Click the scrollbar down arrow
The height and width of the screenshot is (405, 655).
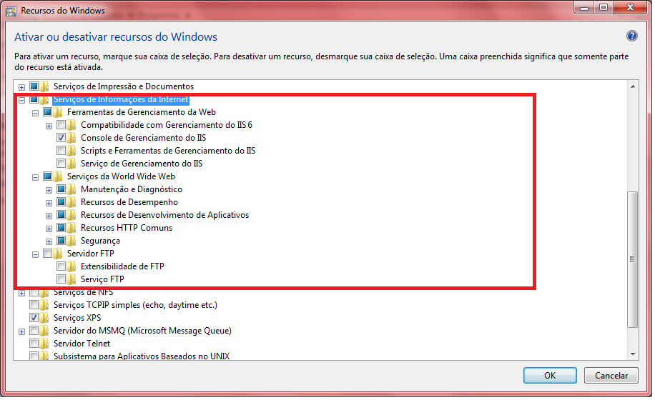point(632,354)
